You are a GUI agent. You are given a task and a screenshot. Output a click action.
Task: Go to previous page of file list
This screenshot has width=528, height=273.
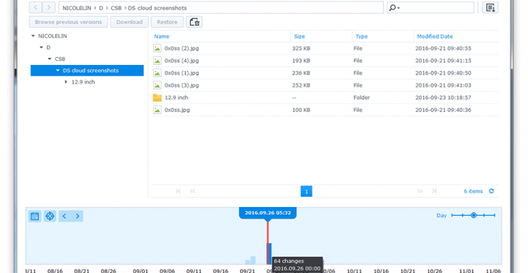click(x=192, y=191)
